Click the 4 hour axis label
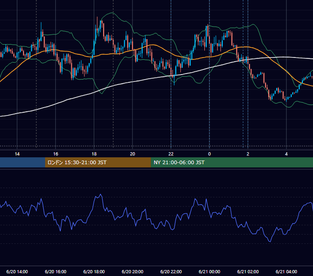The height and width of the screenshot is (276, 313). 286,154
